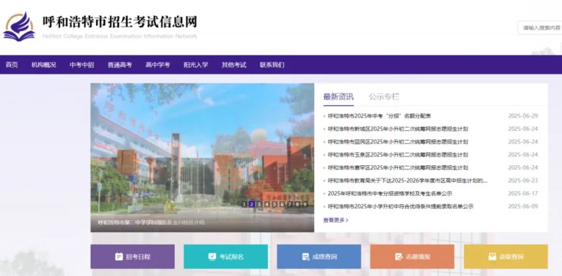Click the icon on 成绩查询 button
Viewport: 562px width, 276px height.
tap(306, 256)
